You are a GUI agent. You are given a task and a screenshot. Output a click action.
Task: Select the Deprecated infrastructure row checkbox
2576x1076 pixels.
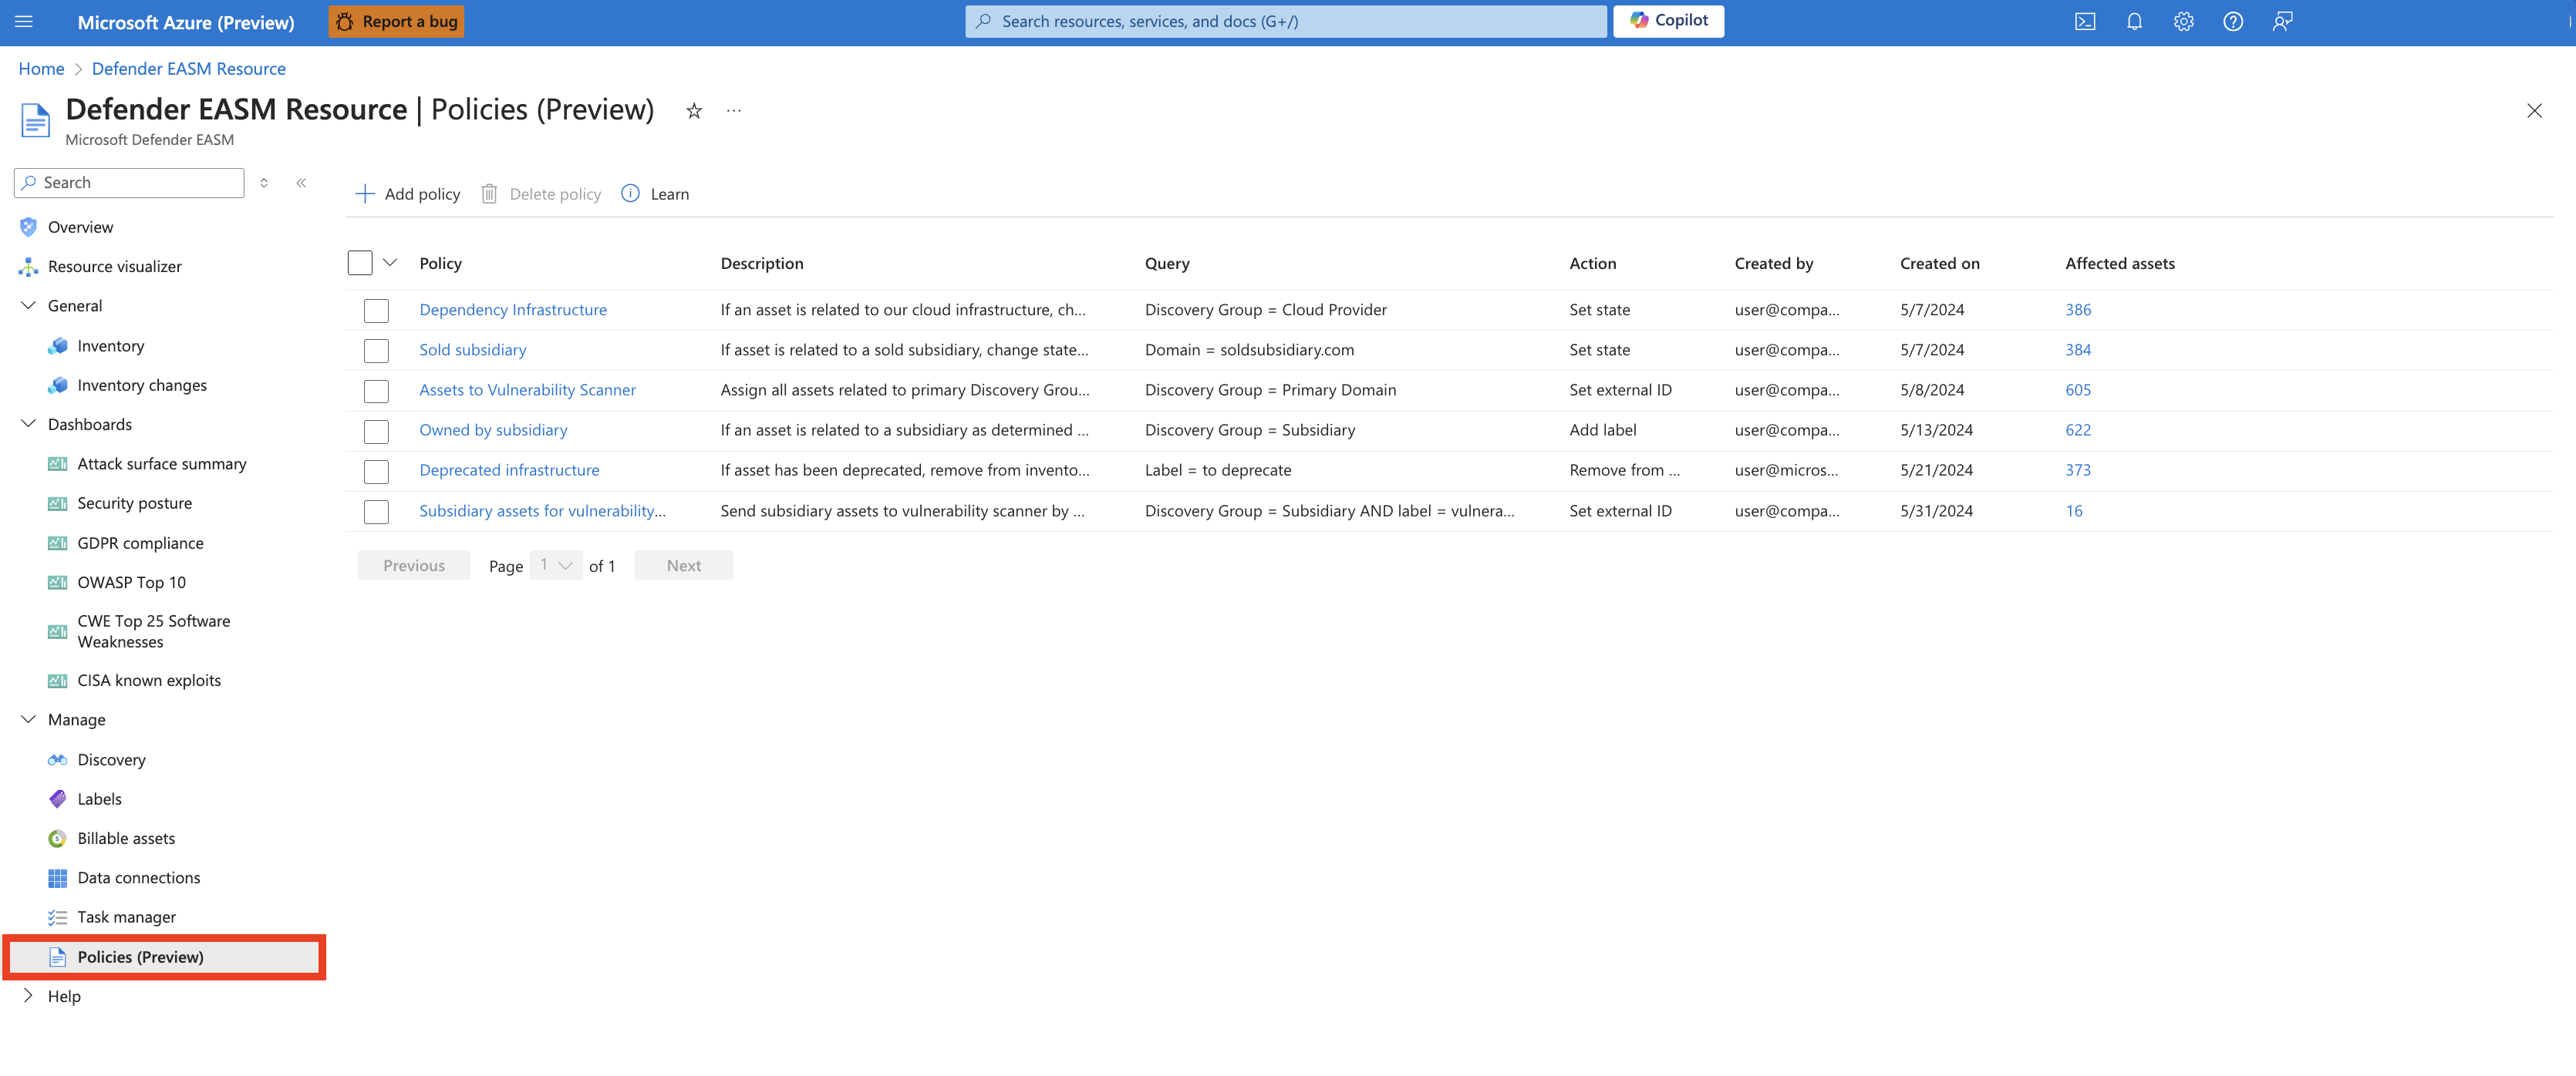tap(376, 471)
